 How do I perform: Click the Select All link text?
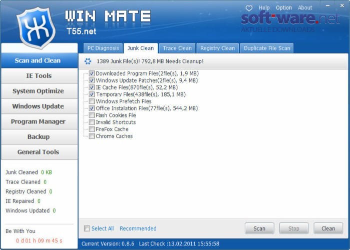click(103, 228)
